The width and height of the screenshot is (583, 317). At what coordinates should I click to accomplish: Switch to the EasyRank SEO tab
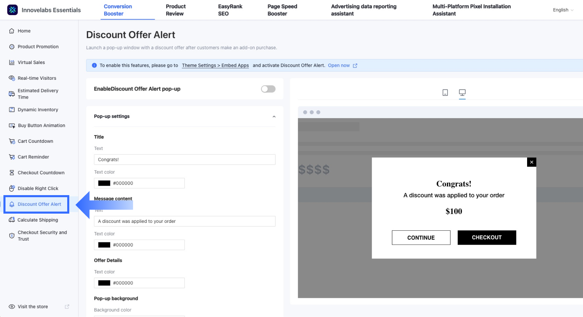(x=230, y=10)
